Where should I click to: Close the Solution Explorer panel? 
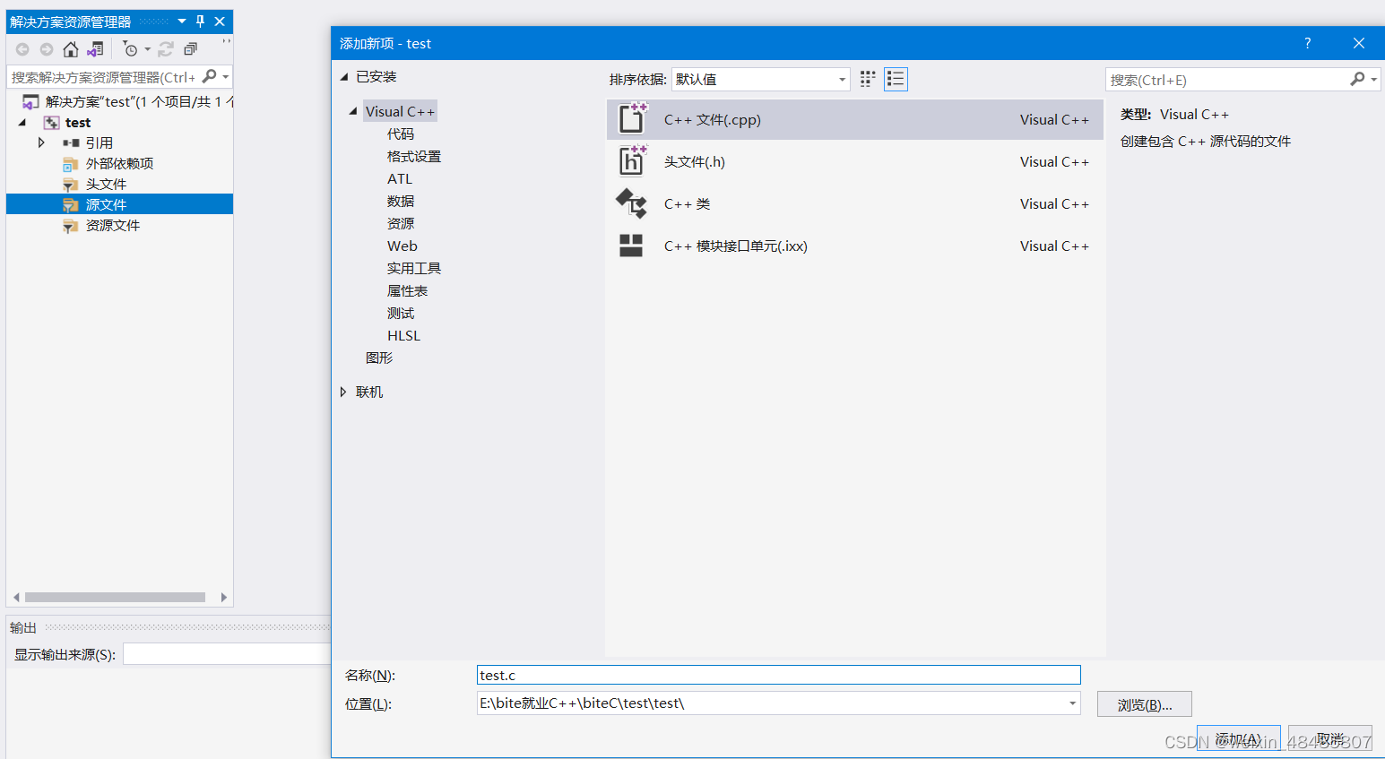[220, 22]
